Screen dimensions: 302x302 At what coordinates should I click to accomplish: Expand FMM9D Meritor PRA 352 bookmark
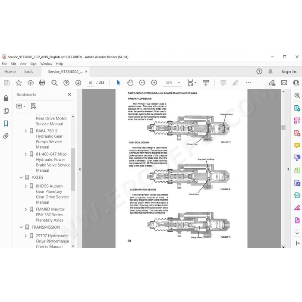point(25,209)
